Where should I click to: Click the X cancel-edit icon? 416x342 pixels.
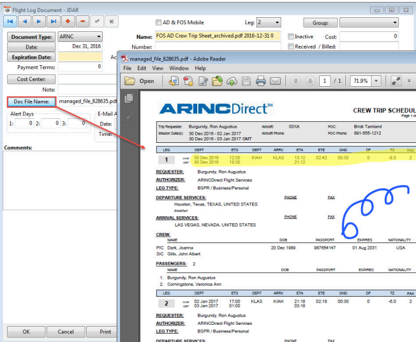coord(112,22)
